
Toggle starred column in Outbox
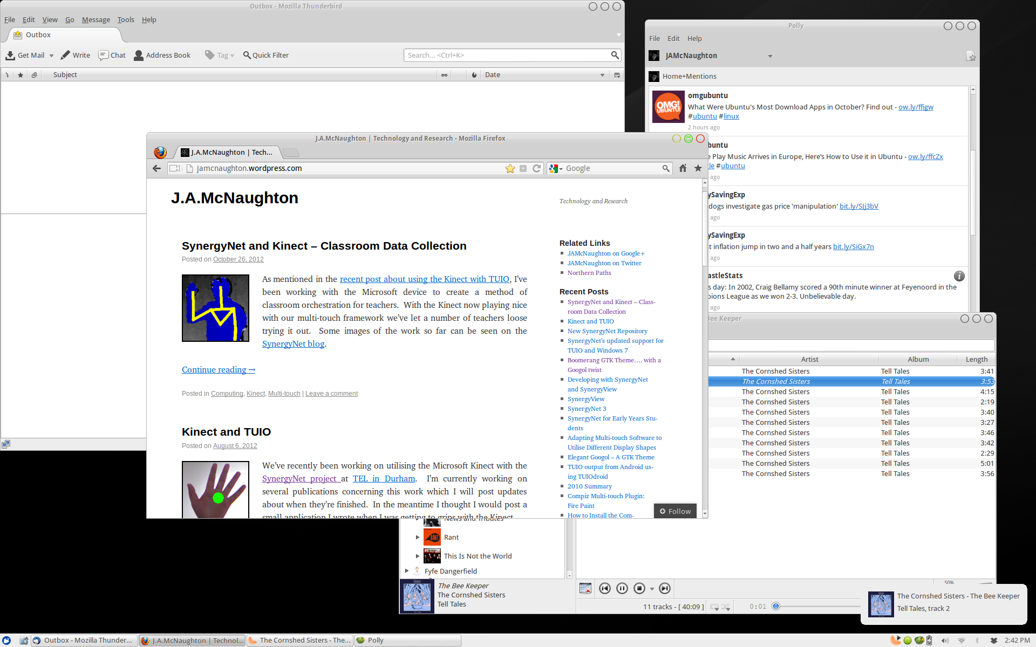(x=21, y=75)
